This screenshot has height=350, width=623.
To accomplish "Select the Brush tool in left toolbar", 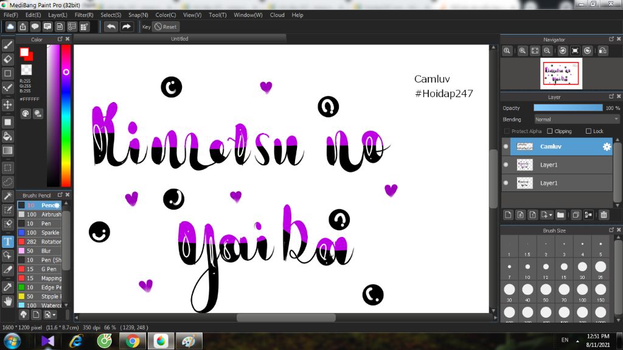I will [x=7, y=45].
